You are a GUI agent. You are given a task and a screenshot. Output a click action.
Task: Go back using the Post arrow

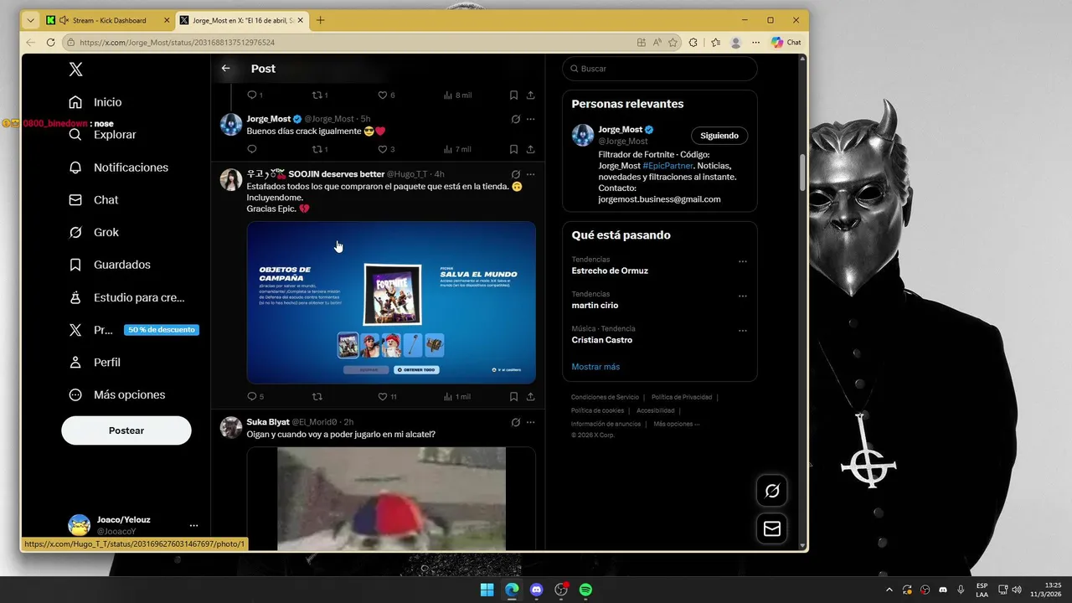[225, 69]
